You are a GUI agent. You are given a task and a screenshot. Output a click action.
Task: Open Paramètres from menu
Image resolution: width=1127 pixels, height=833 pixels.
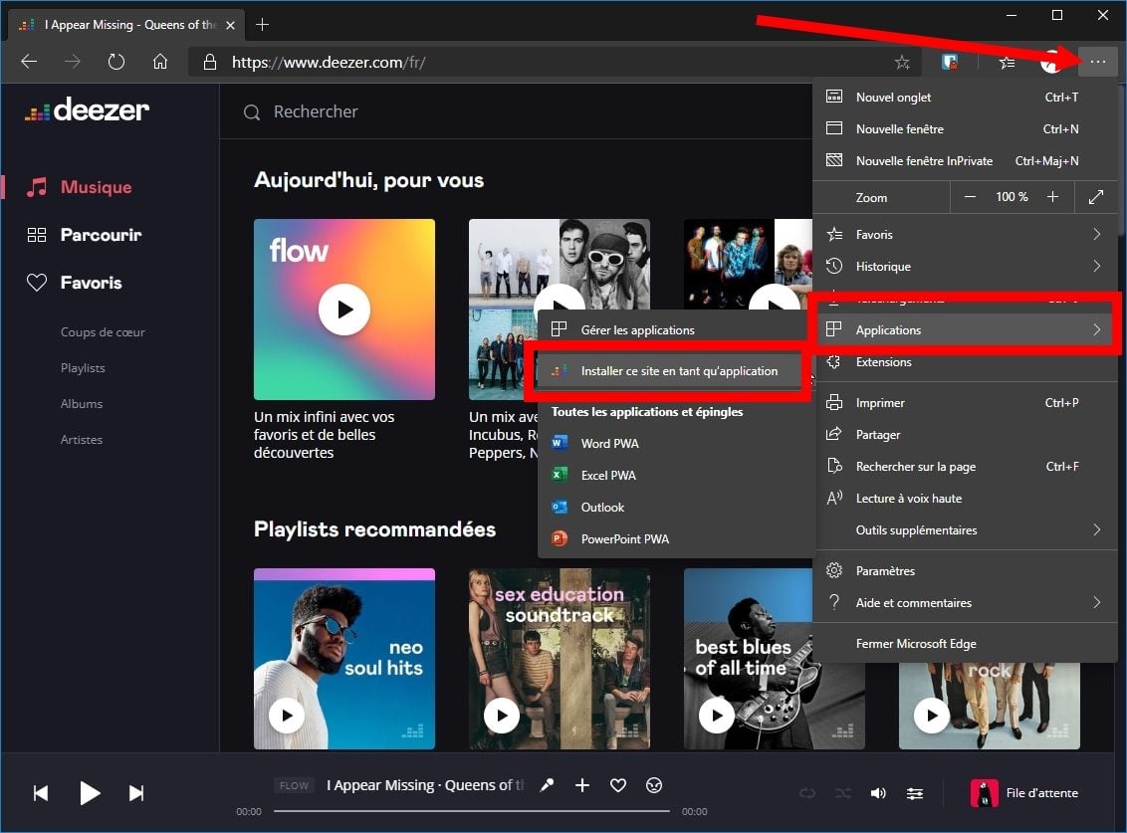point(965,570)
